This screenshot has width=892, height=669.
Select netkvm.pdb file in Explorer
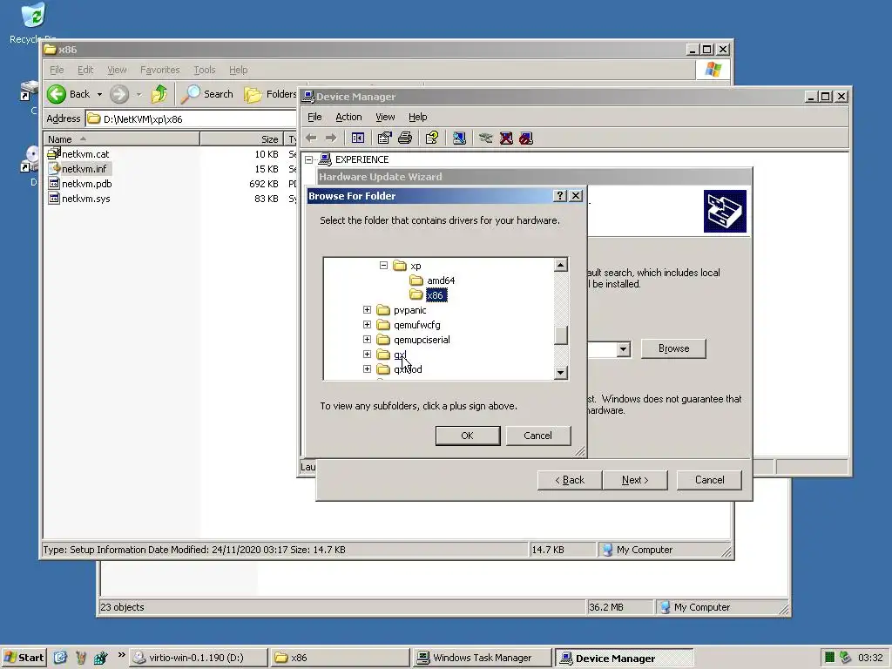pyautogui.click(x=80, y=183)
